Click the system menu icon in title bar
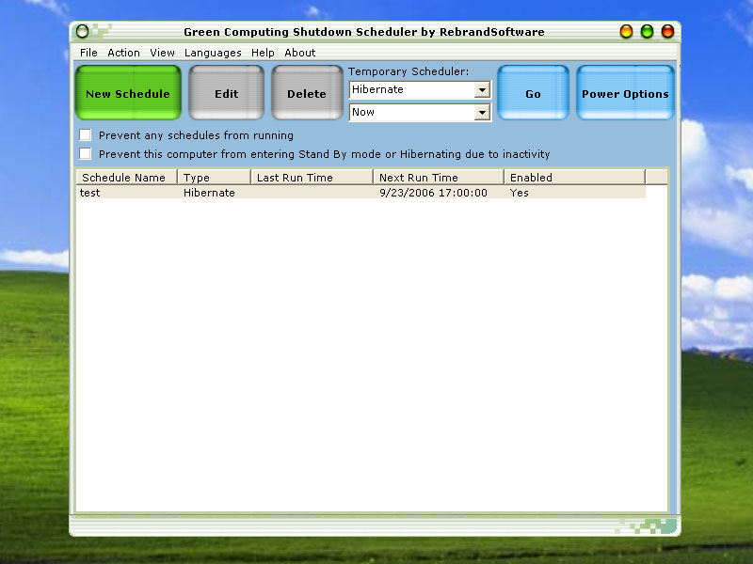This screenshot has height=564, width=753. click(x=83, y=32)
